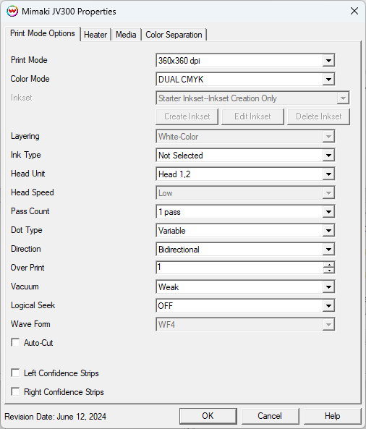Close the Mimaki JV300 Properties dialog
Image resolution: width=366 pixels, height=429 pixels.
pos(354,11)
